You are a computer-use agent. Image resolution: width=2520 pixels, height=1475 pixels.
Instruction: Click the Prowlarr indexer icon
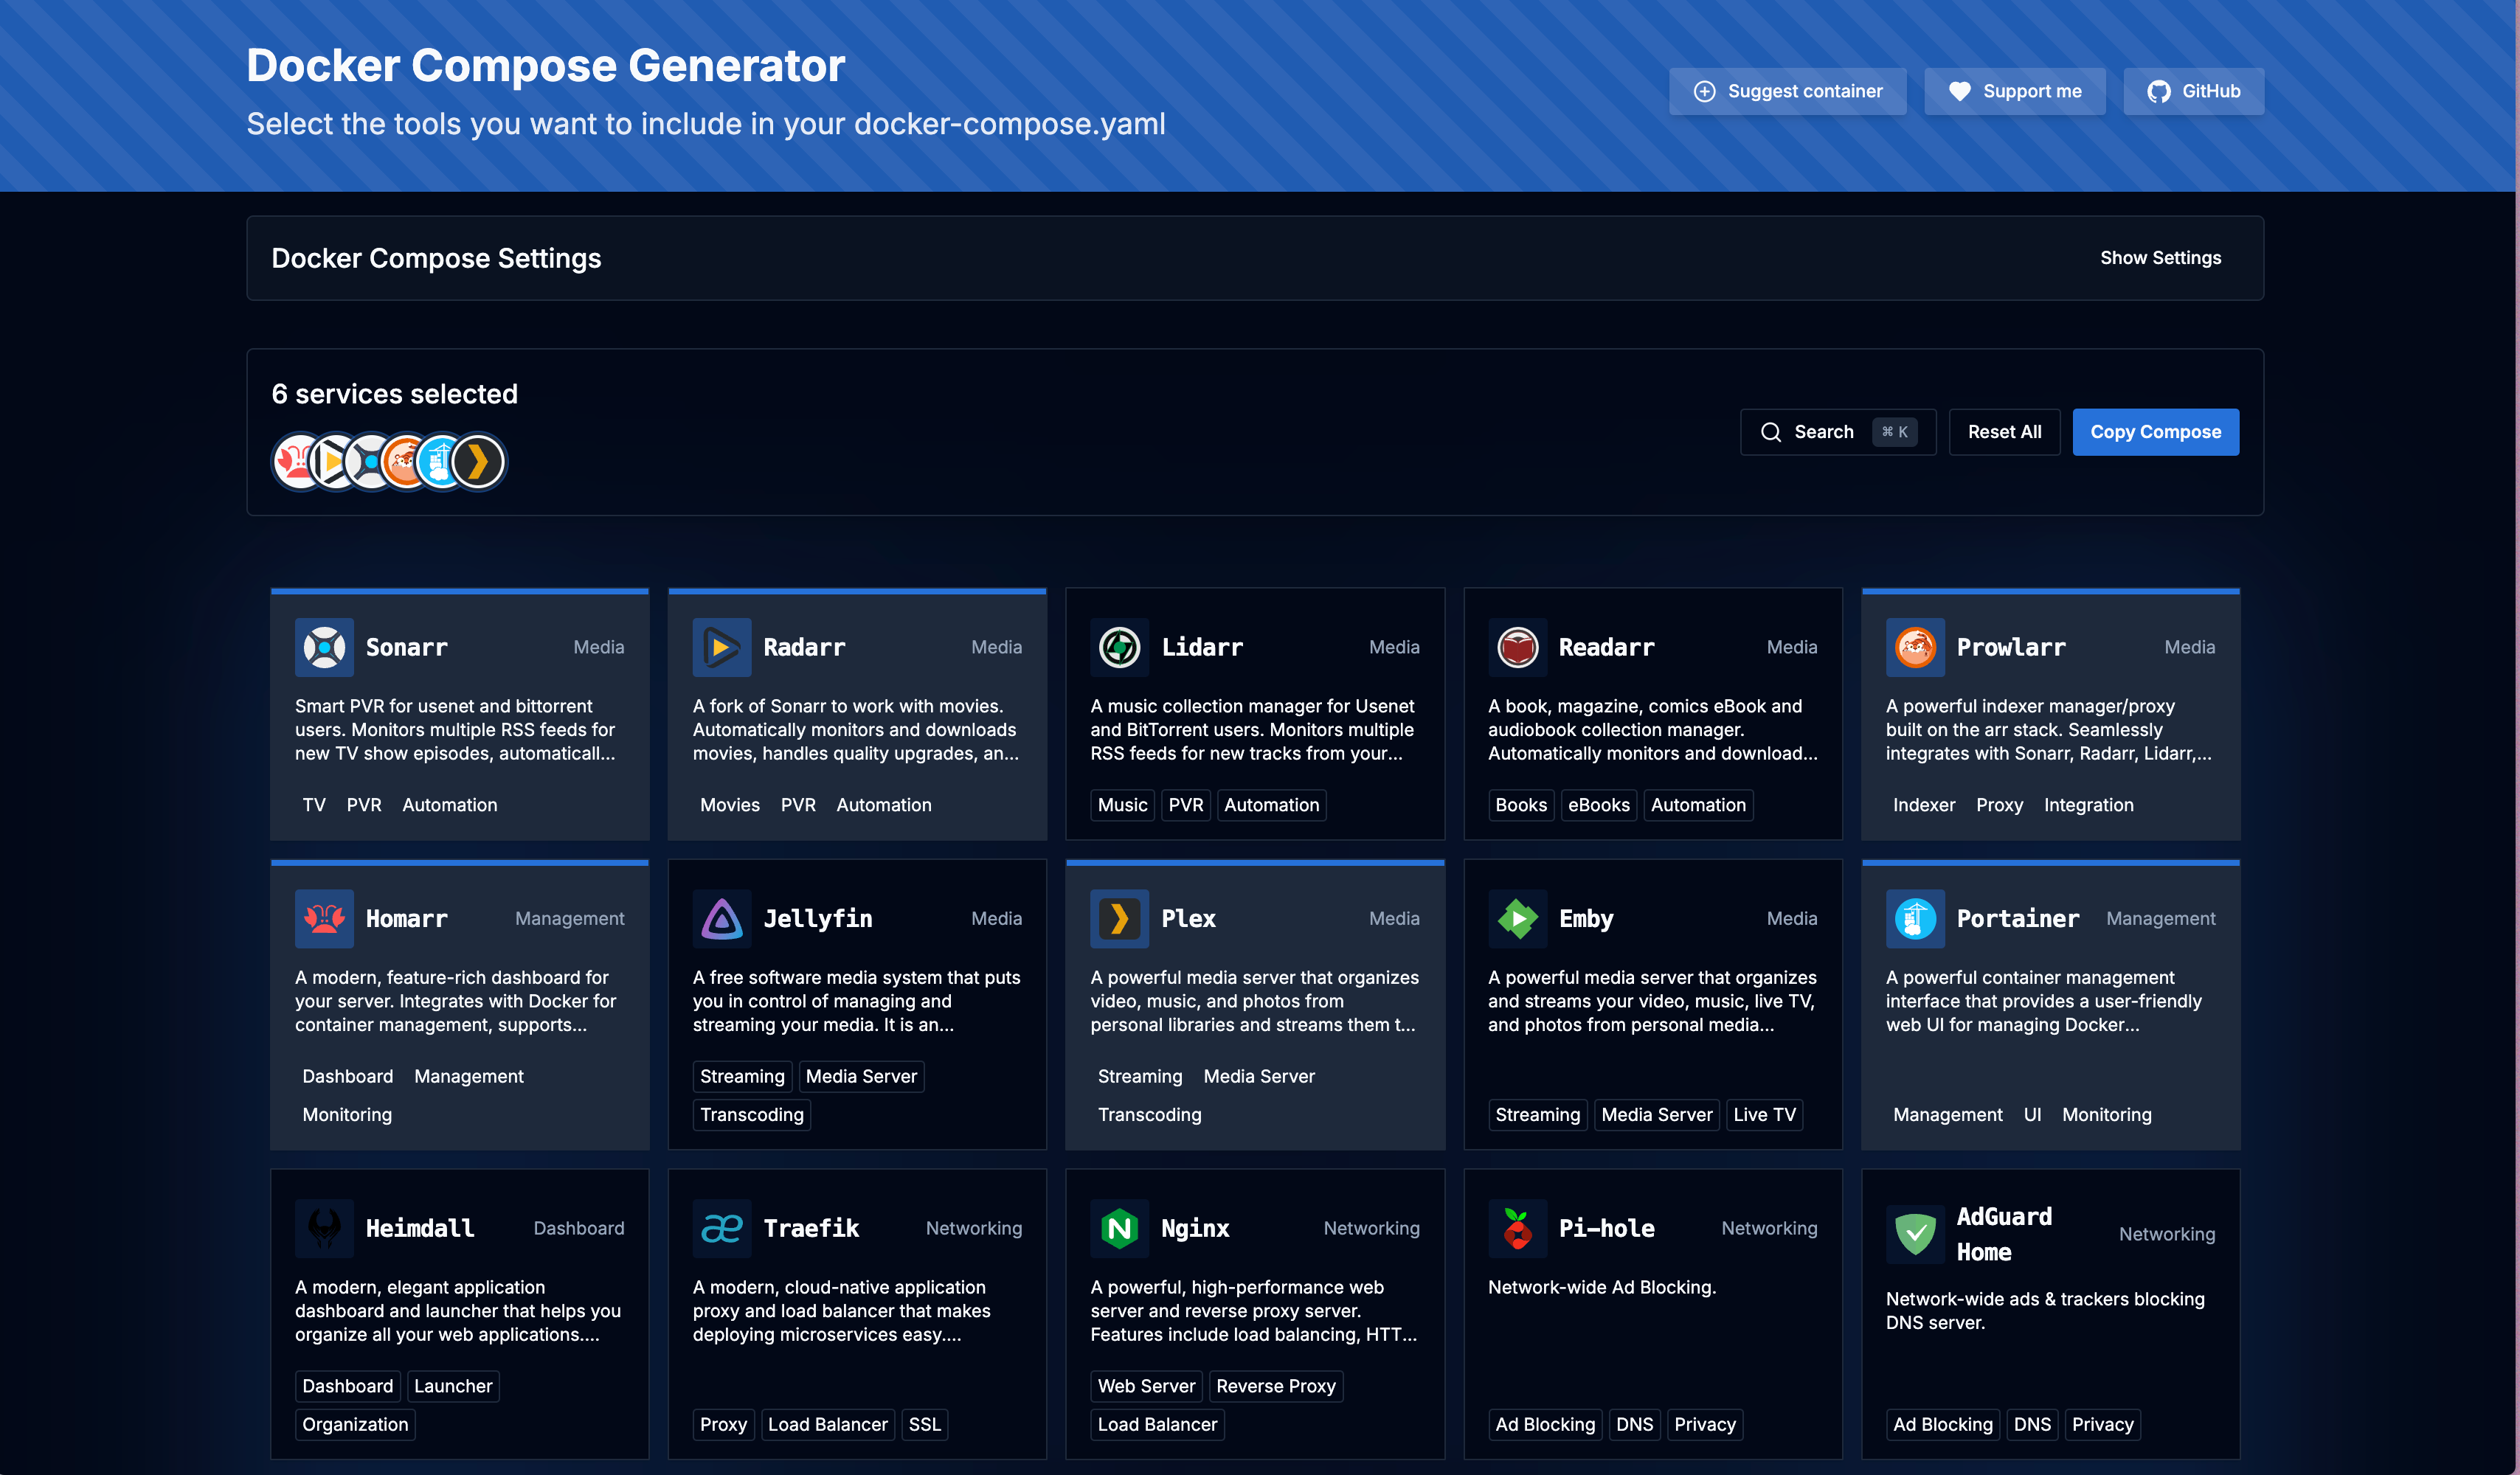click(1916, 647)
